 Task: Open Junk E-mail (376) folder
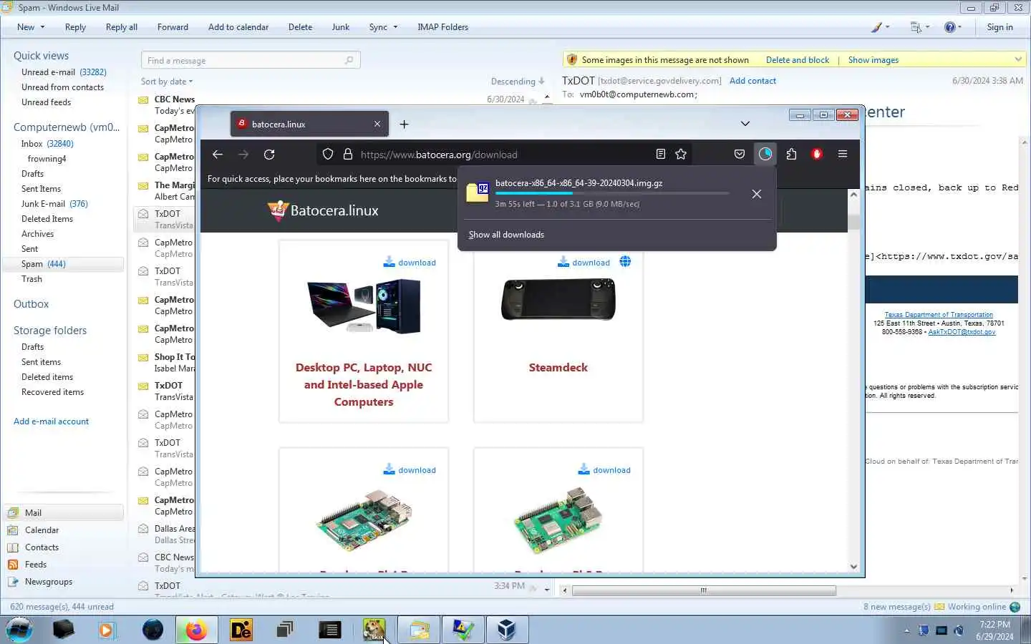[54, 204]
